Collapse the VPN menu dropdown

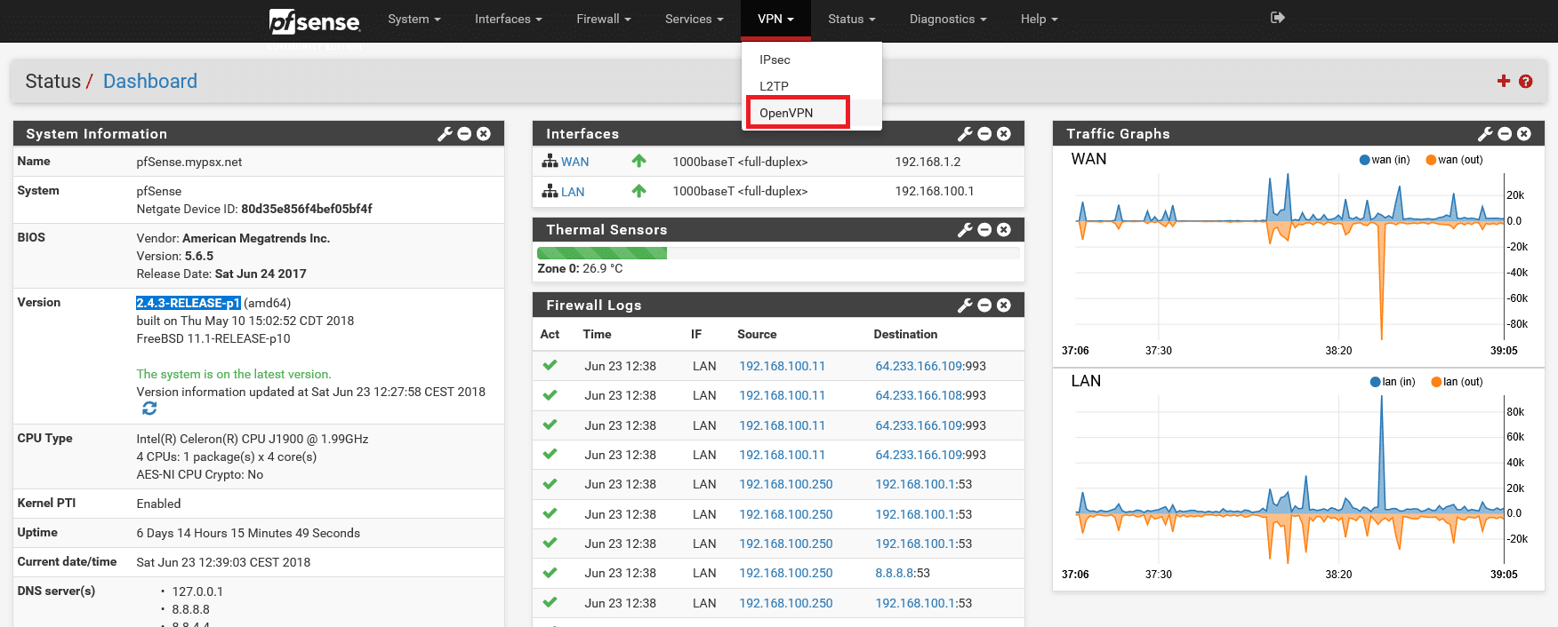(775, 19)
